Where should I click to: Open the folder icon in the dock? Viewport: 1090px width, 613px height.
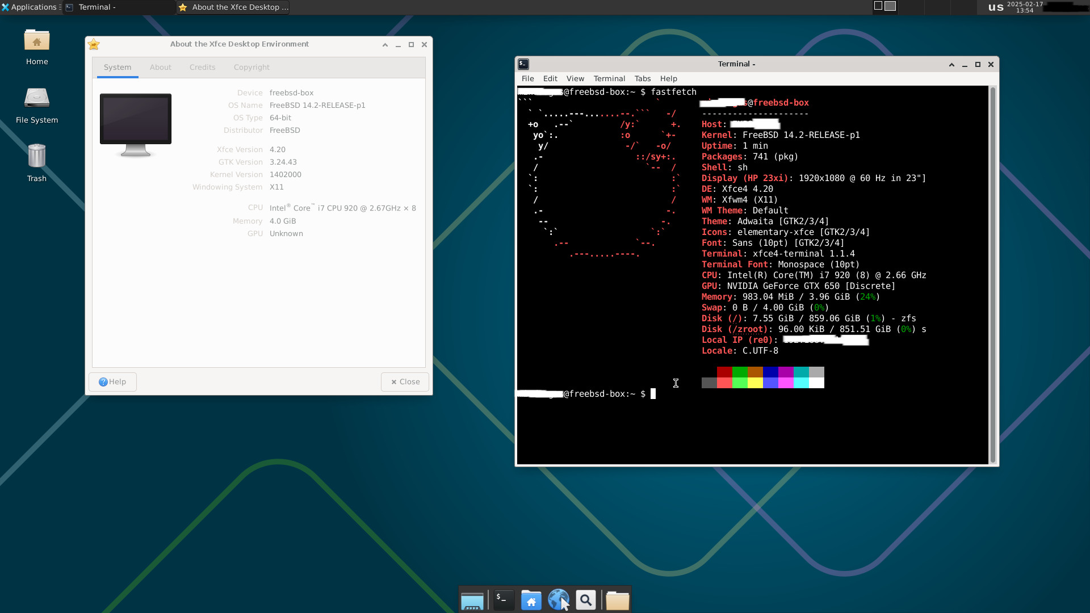point(617,600)
